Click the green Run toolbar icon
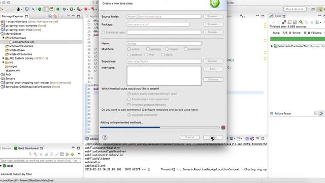 click(71, 9)
